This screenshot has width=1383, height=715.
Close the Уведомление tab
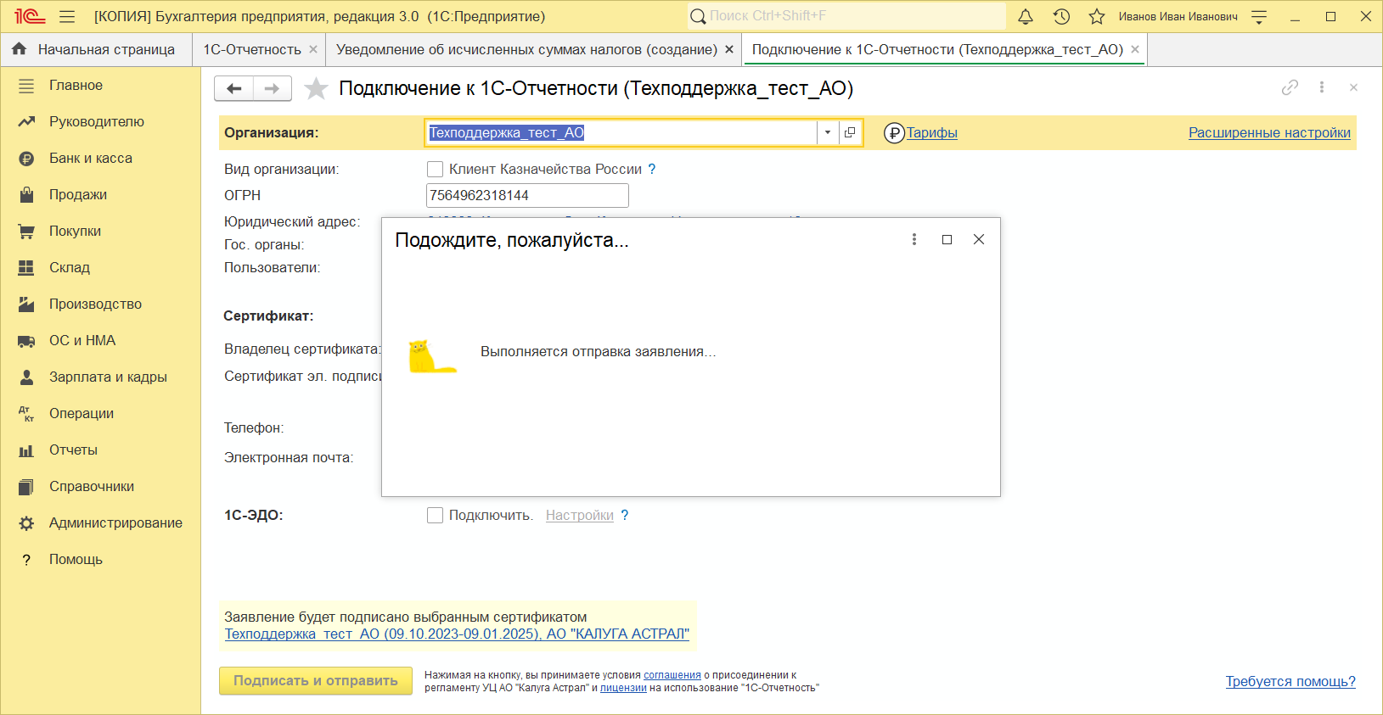pos(729,50)
